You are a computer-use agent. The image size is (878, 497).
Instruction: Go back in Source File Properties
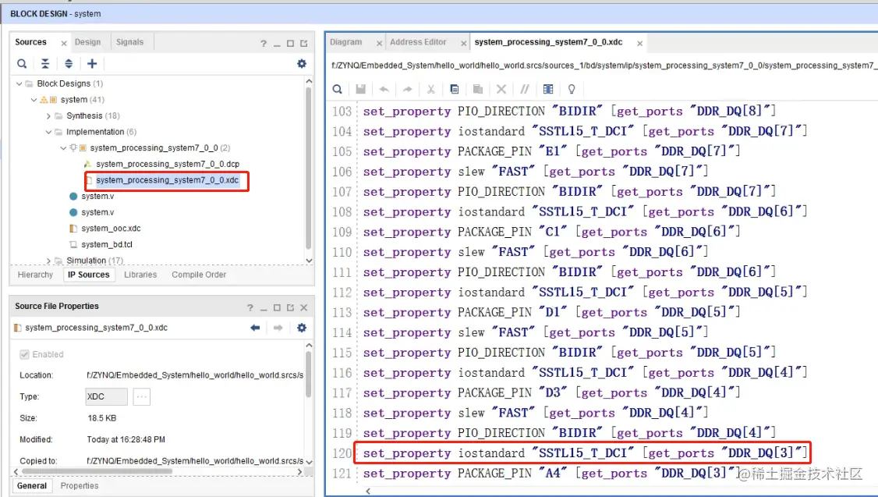255,328
